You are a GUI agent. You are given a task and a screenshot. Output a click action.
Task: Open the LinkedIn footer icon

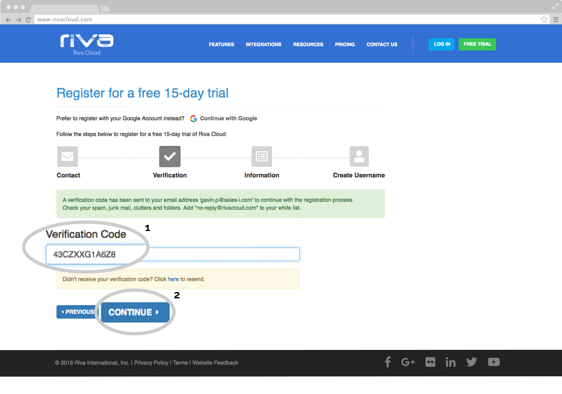(451, 362)
